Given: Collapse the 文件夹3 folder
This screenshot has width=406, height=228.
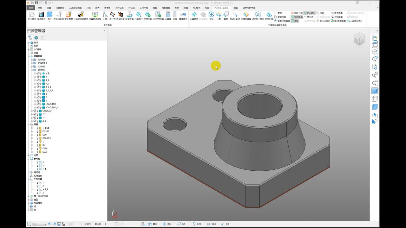Looking at the screenshot, I should click(x=32, y=70).
